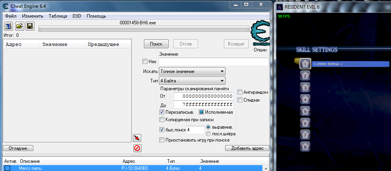Toggle the Mercs menu active checkbox
The width and height of the screenshot is (391, 171).
point(7,168)
